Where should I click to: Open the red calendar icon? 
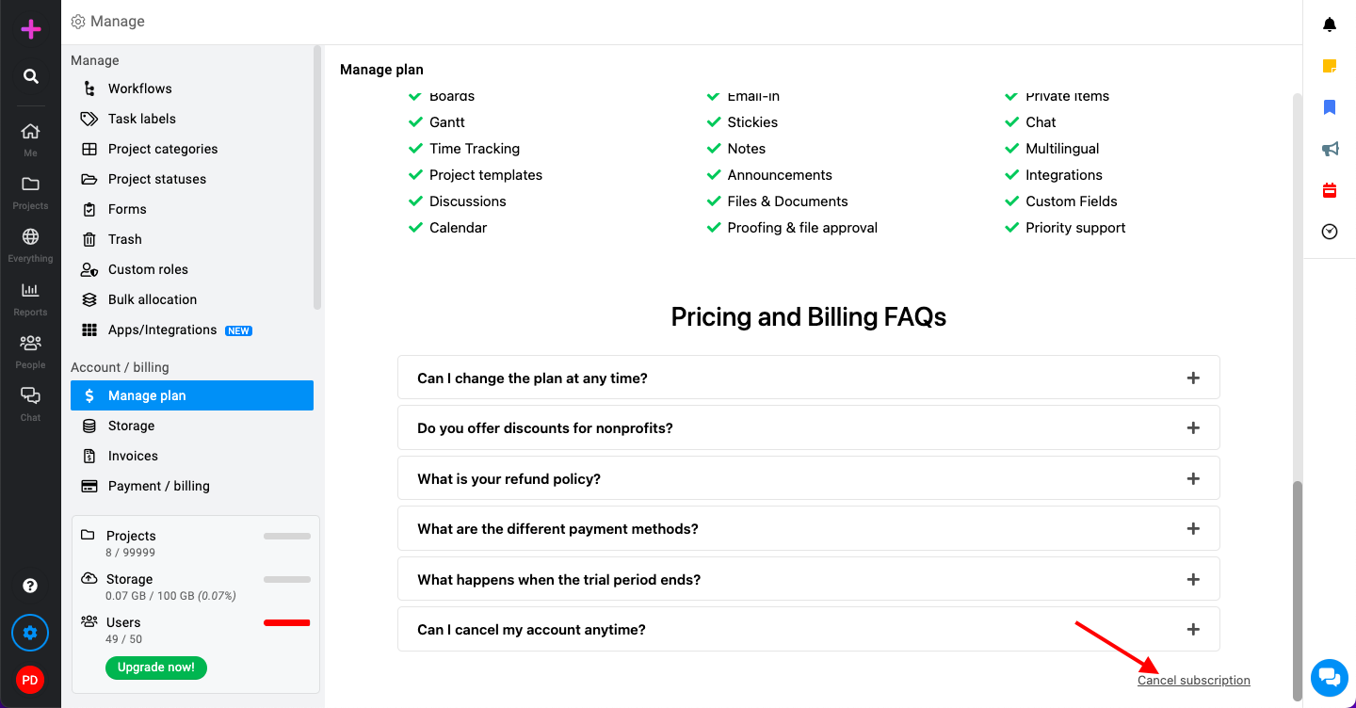tap(1330, 190)
